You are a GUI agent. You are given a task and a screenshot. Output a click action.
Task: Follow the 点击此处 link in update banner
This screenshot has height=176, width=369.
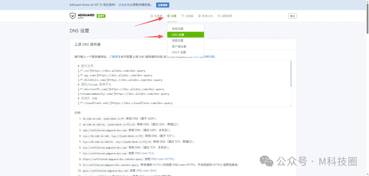[124, 5]
